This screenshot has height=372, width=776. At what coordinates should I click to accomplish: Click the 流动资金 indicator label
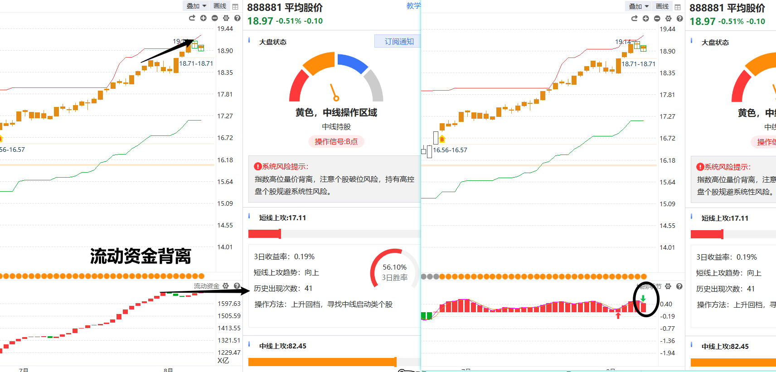pos(206,286)
